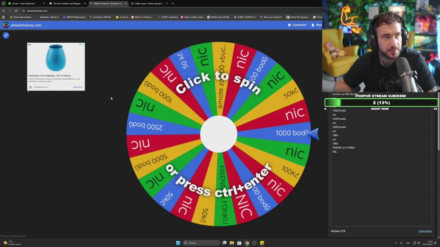440x247 pixels.
Task: Click the taskbar search box Hledat
Action: 201,243
